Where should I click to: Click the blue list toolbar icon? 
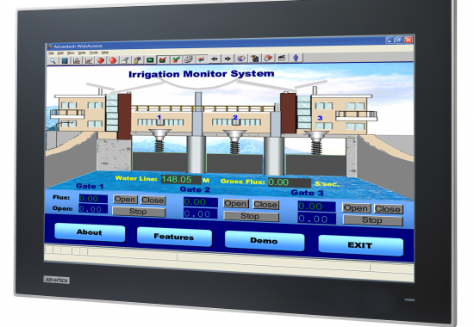[x=65, y=61]
